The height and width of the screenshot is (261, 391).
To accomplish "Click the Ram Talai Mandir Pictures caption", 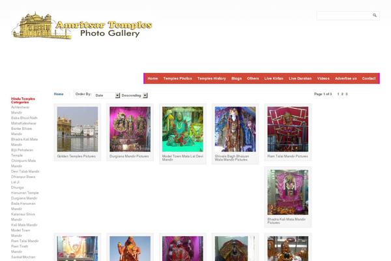I will pos(287,156).
